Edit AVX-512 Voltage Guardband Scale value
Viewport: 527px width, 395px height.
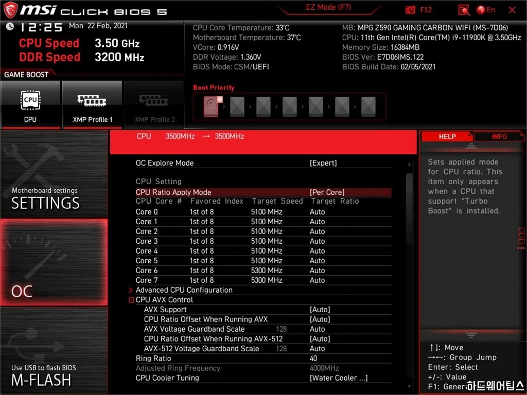tap(317, 349)
